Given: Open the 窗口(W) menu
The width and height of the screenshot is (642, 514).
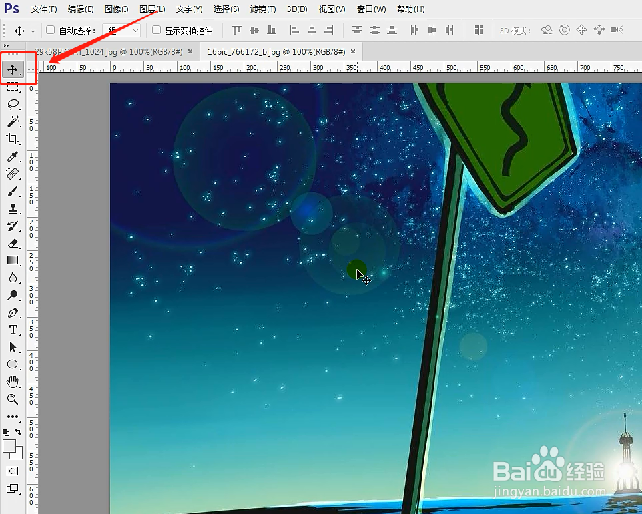Looking at the screenshot, I should 371,9.
